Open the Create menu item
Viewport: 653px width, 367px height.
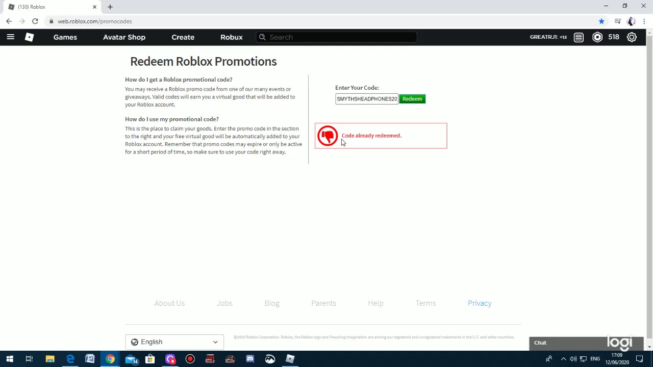pos(183,37)
